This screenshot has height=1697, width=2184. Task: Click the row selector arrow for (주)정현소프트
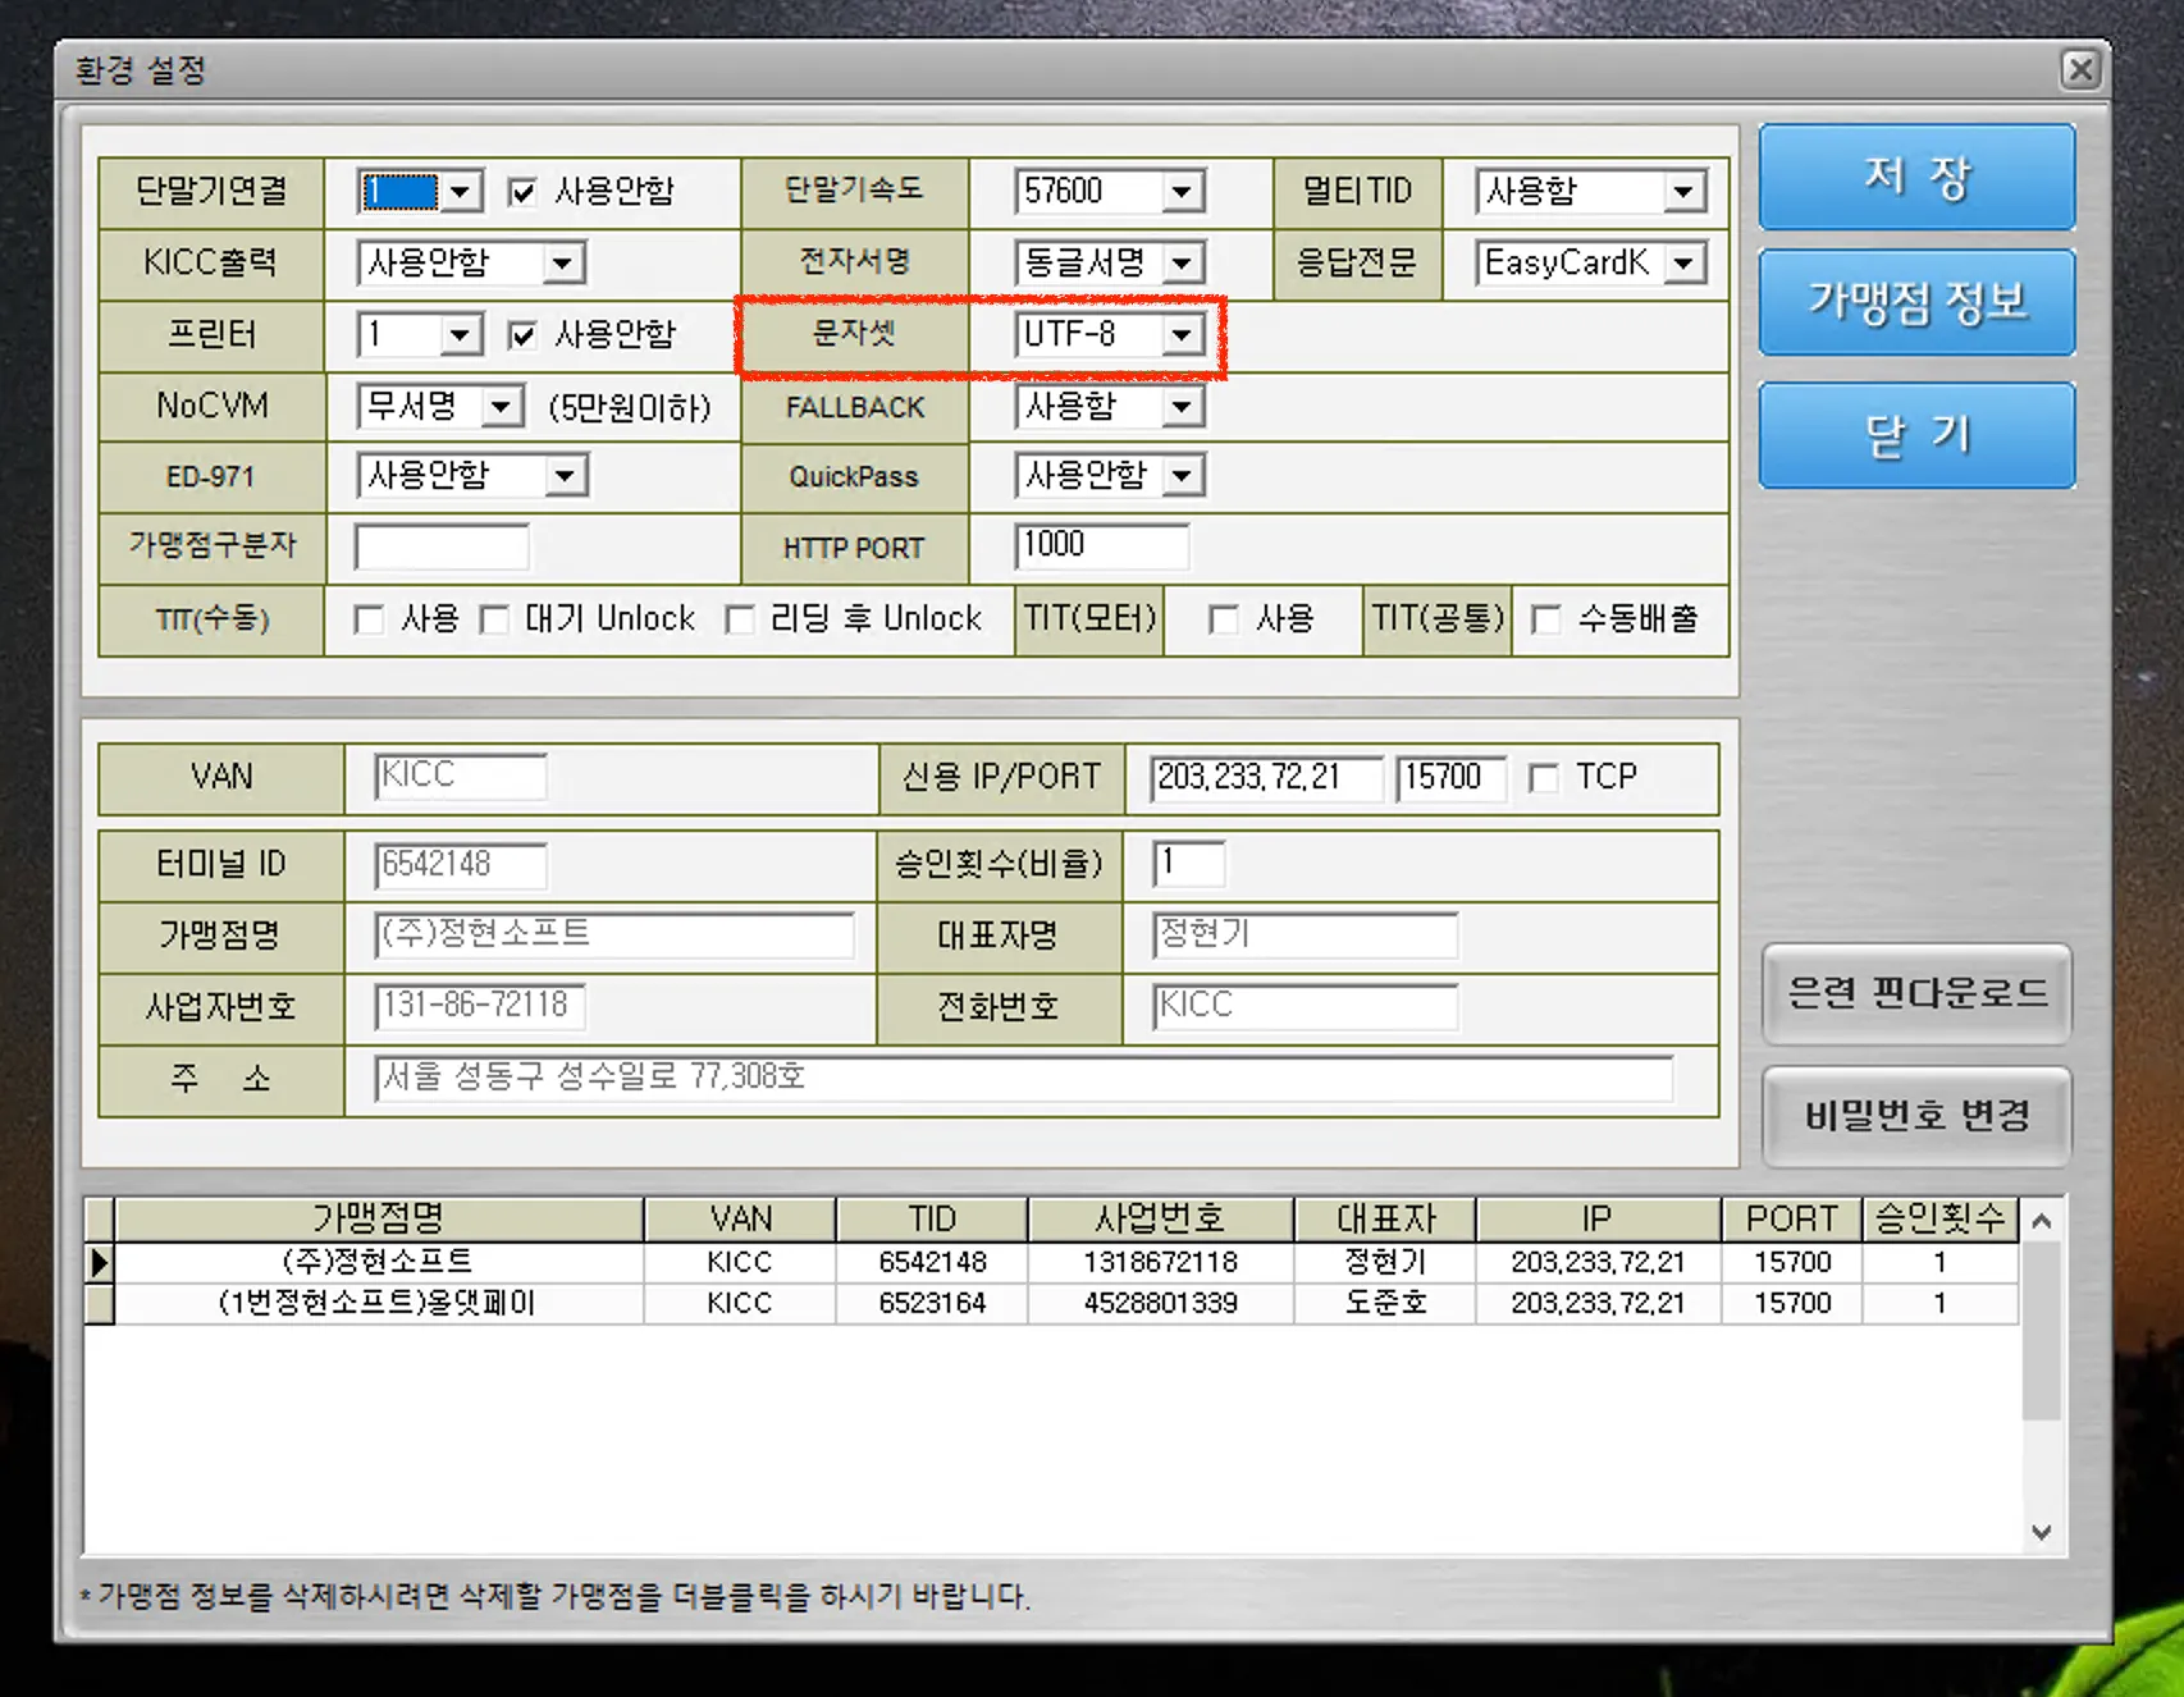click(x=99, y=1263)
